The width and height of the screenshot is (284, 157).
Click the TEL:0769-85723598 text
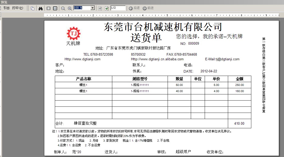pyautogui.click(x=98, y=54)
